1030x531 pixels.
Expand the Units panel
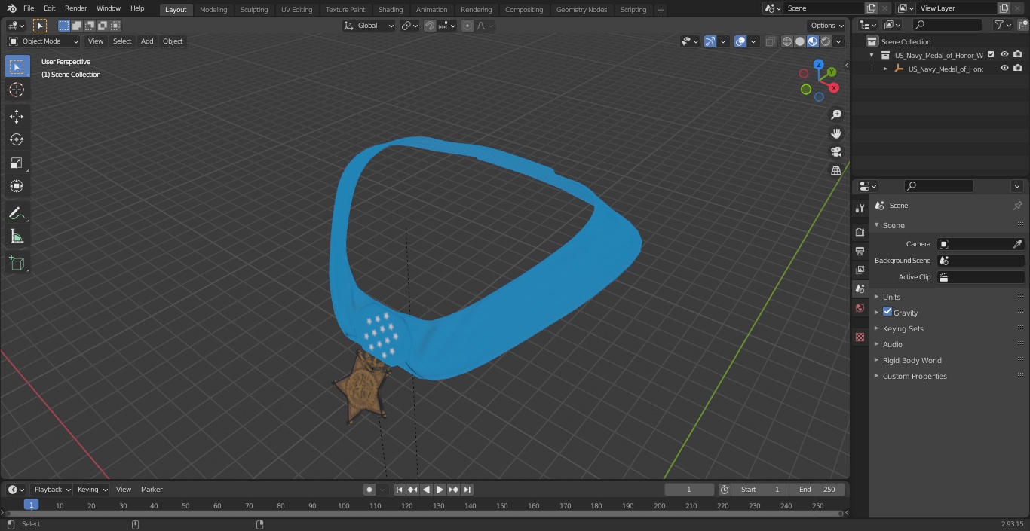click(891, 297)
